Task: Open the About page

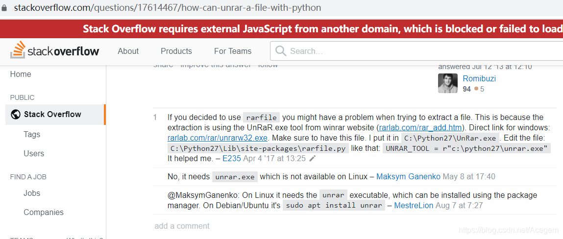Action: point(128,51)
